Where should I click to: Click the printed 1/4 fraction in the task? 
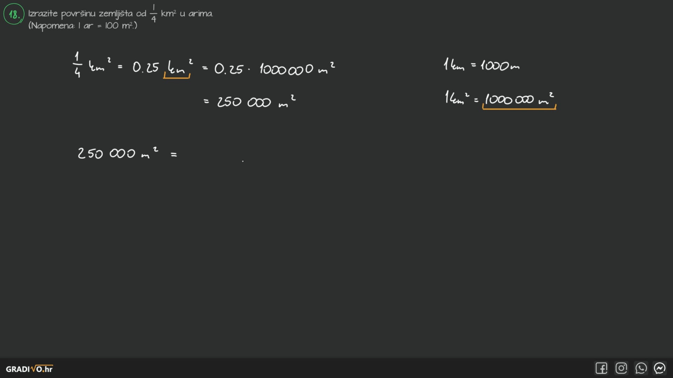click(x=154, y=14)
